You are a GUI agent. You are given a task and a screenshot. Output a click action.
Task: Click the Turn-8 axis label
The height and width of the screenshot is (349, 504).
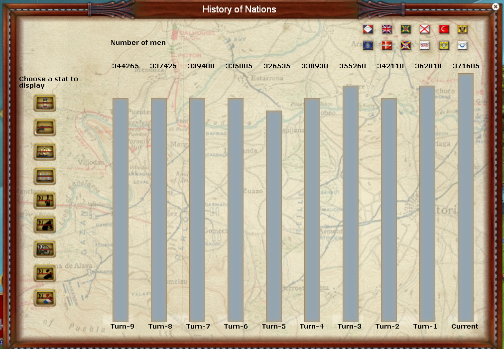click(x=160, y=327)
